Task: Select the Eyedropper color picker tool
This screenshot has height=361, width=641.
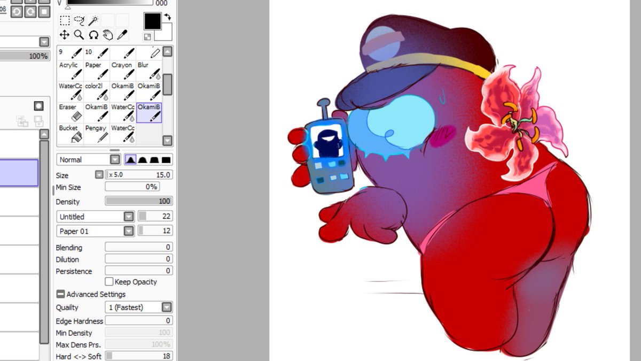Action: (x=122, y=35)
